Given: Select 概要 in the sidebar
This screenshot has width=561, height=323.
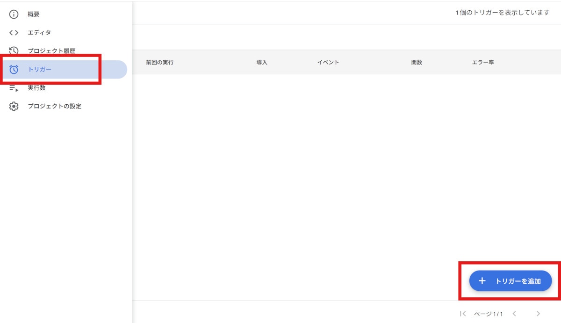Looking at the screenshot, I should [x=33, y=14].
